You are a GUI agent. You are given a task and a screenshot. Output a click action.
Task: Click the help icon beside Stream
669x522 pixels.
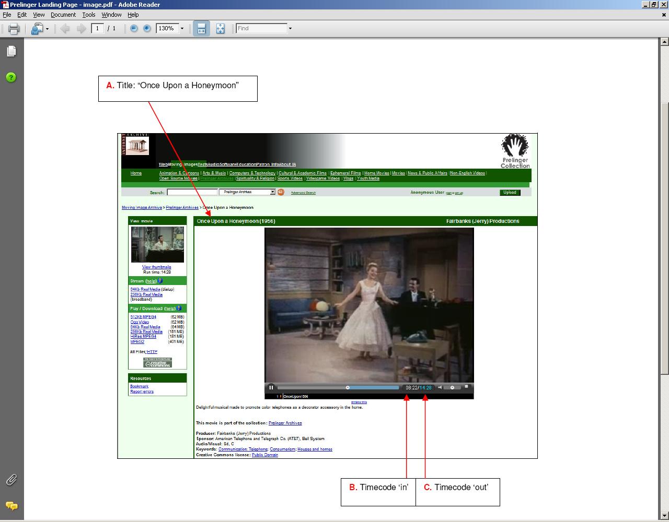(x=160, y=281)
